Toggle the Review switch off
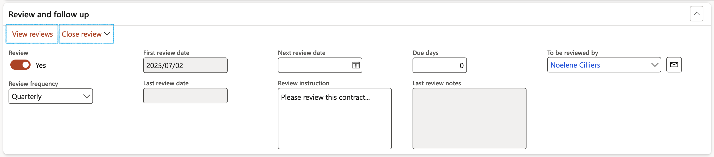This screenshot has width=714, height=157. pos(20,65)
